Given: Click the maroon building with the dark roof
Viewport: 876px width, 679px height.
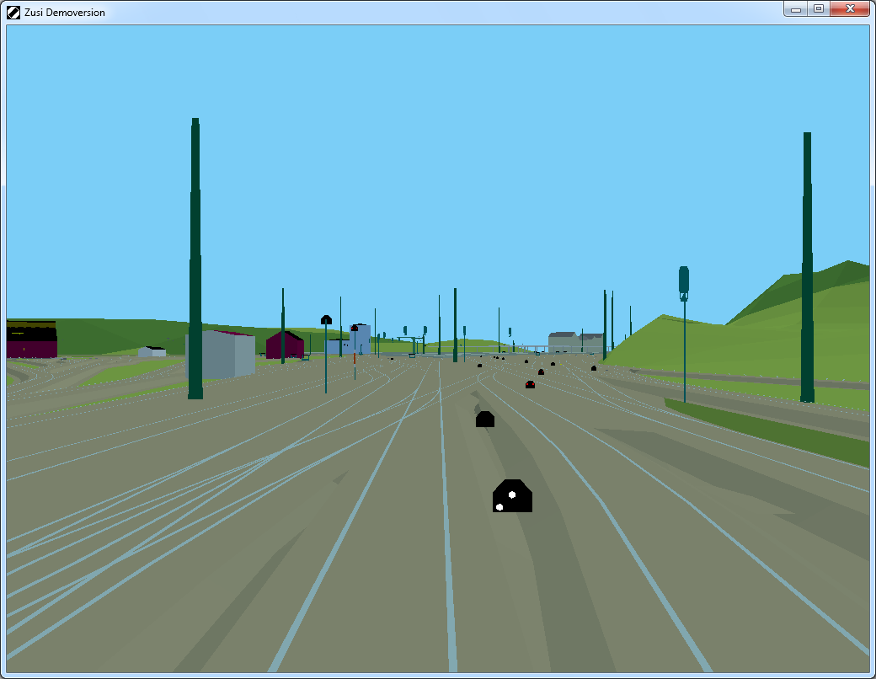Looking at the screenshot, I should point(285,345).
